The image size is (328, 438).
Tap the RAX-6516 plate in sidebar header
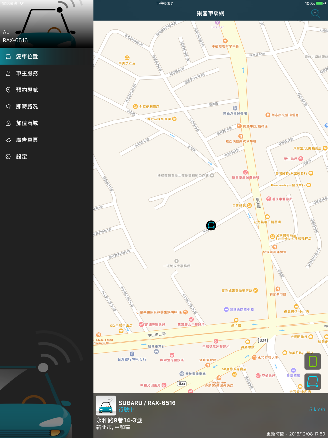pos(15,40)
